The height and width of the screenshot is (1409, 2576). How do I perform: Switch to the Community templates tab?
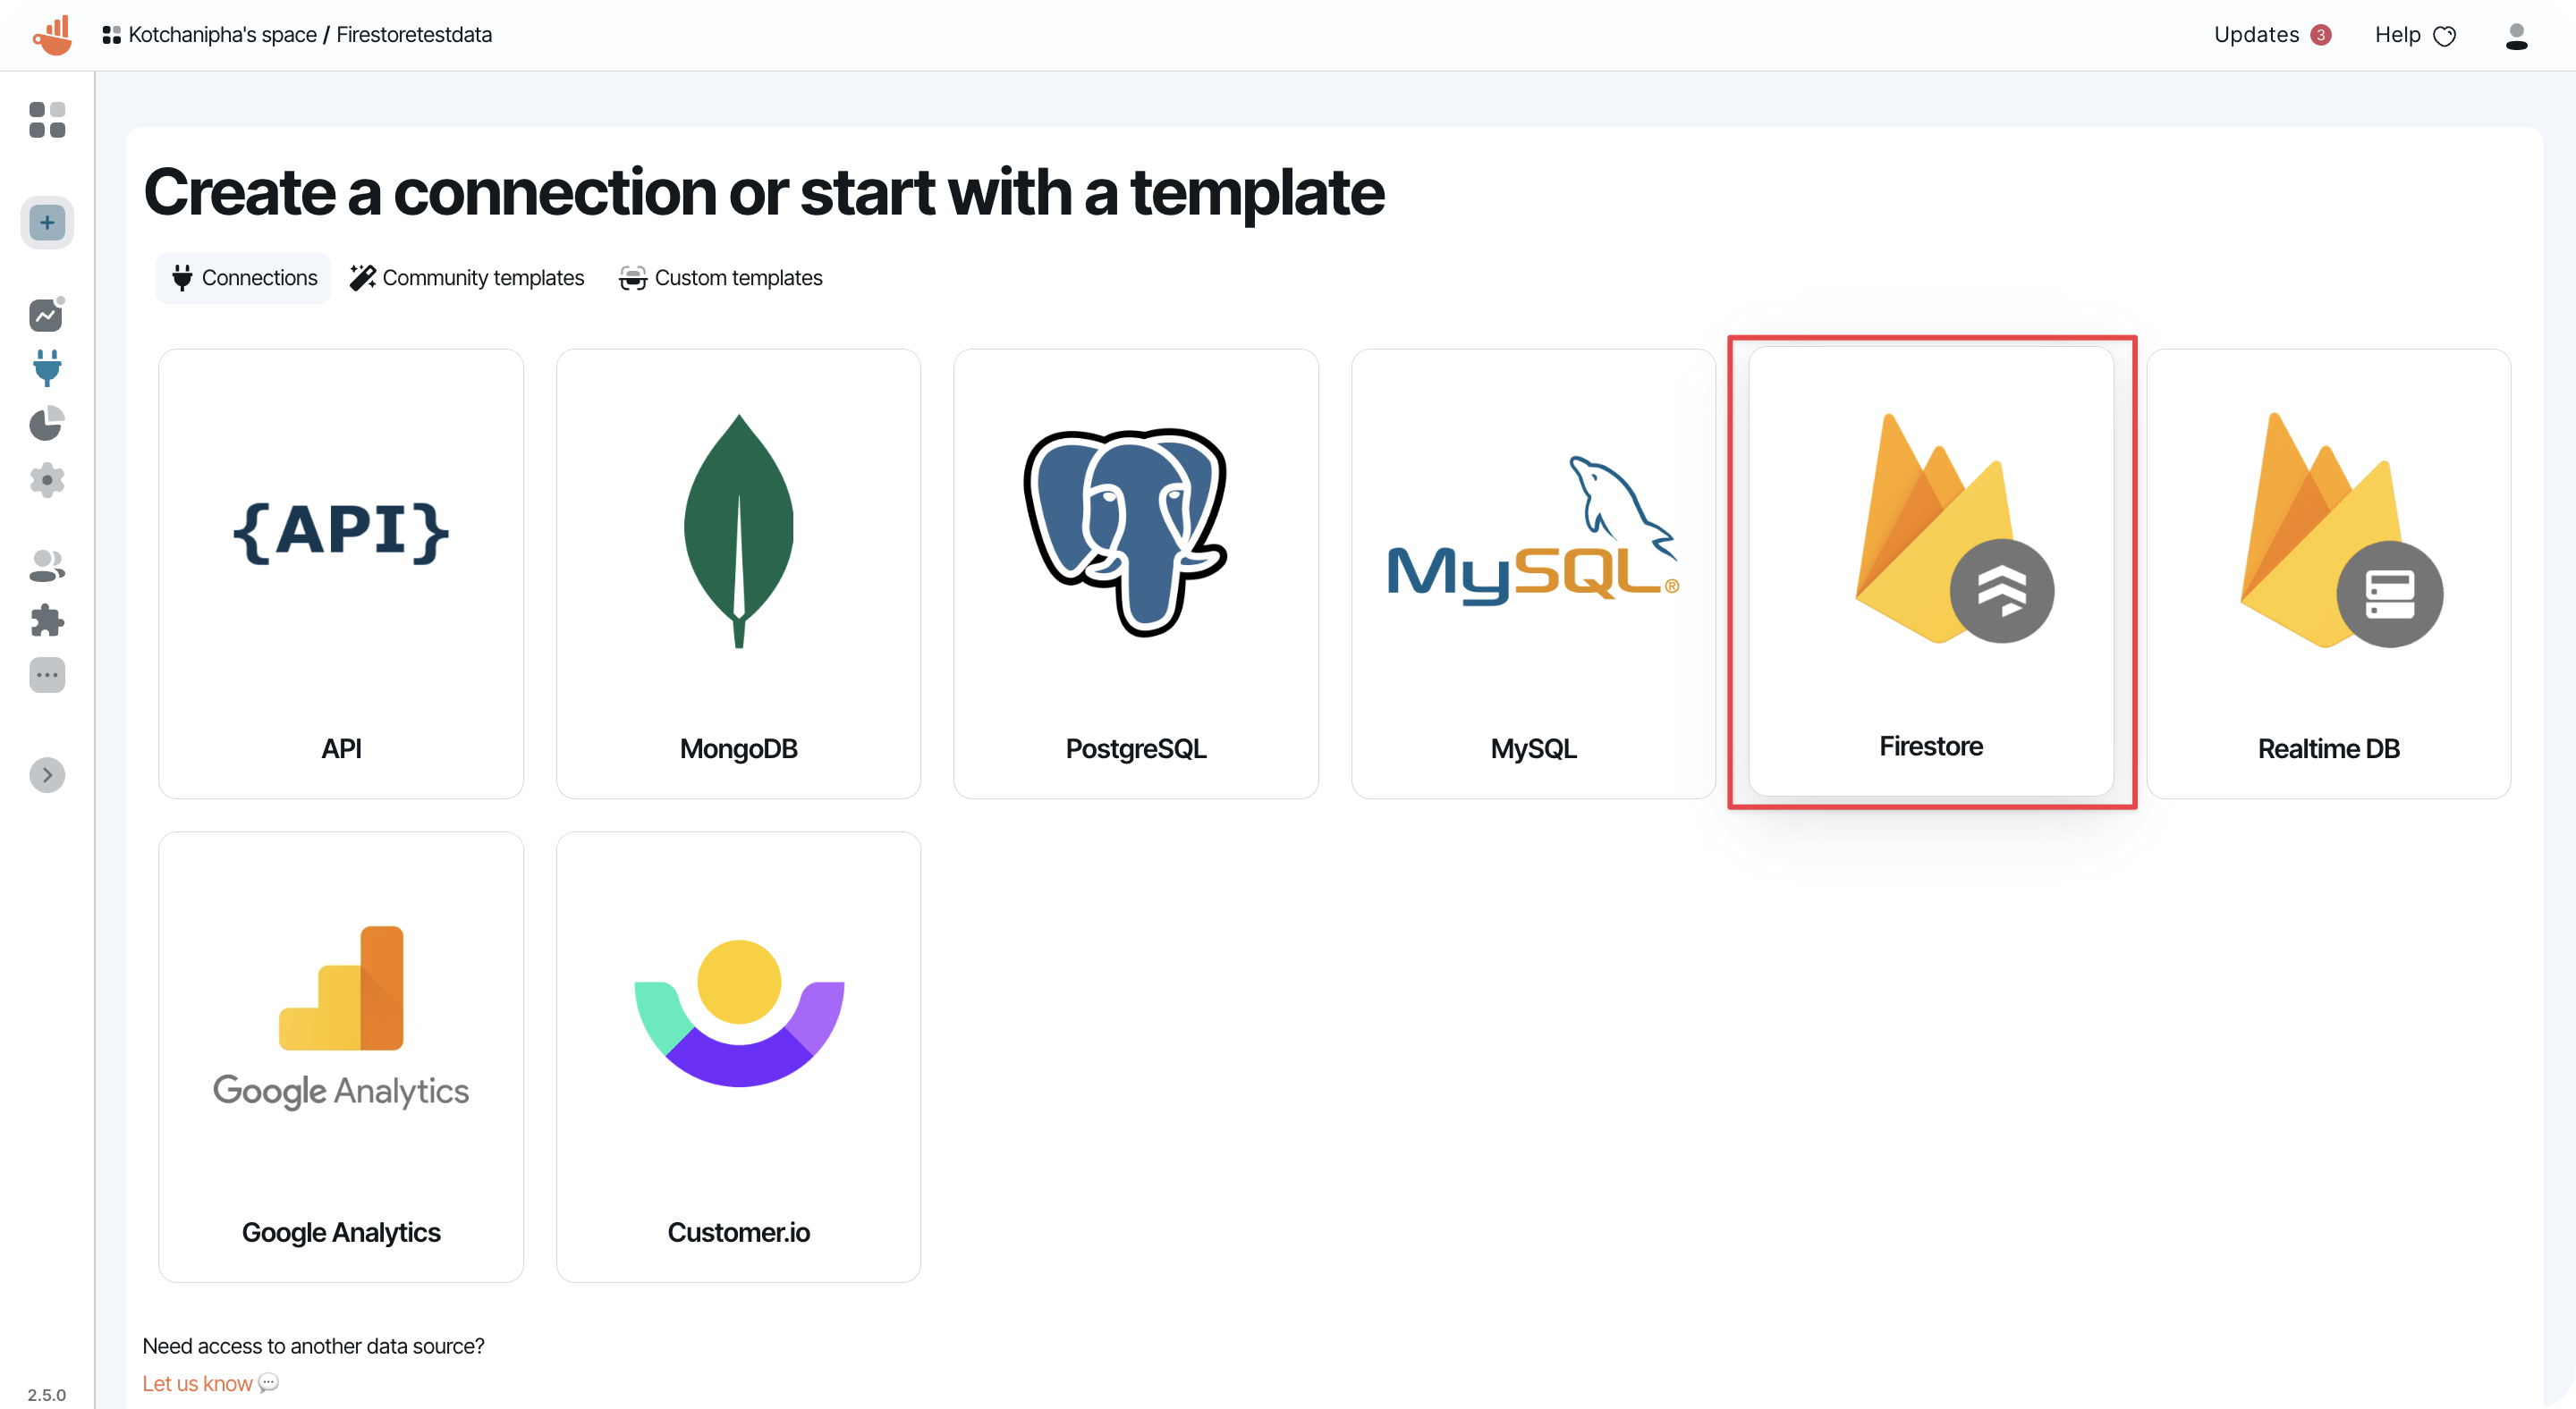467,277
